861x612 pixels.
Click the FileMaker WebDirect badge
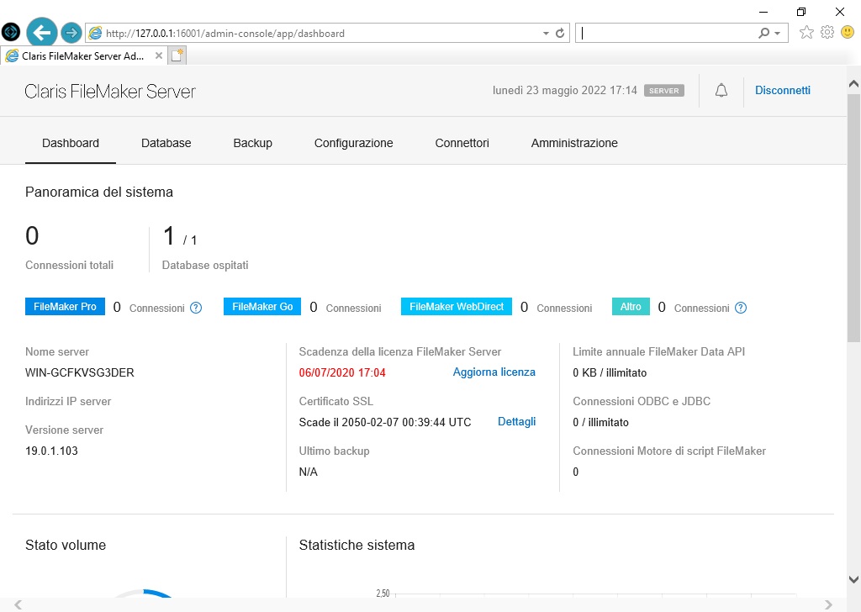pyautogui.click(x=457, y=306)
